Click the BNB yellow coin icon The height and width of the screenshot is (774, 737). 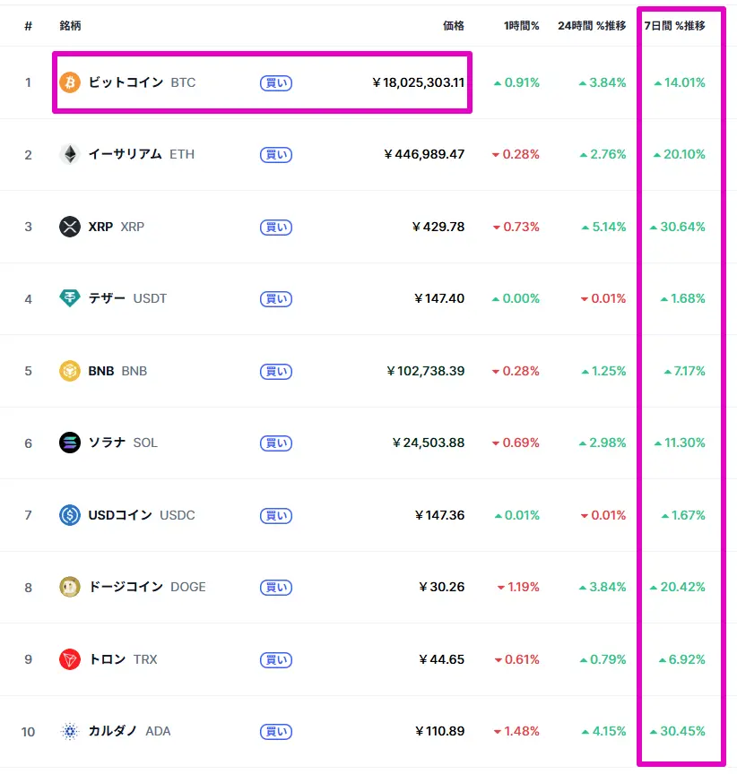[70, 371]
